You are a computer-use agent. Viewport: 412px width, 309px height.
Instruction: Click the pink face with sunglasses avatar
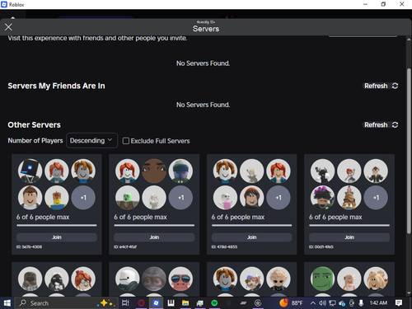pyautogui.click(x=180, y=279)
